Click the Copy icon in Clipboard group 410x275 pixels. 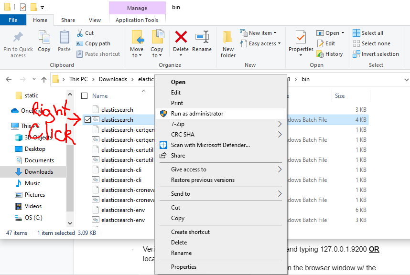[44, 37]
